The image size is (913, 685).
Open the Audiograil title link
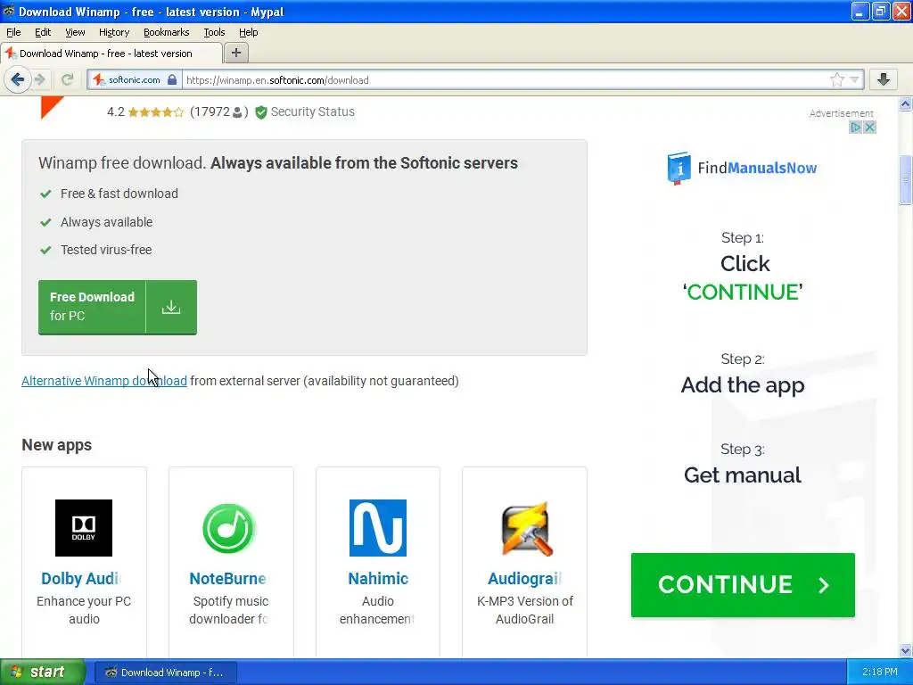[x=524, y=578]
